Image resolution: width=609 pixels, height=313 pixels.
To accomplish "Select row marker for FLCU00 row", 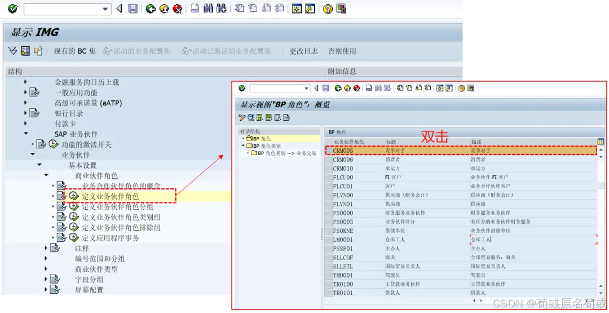I will 329,178.
